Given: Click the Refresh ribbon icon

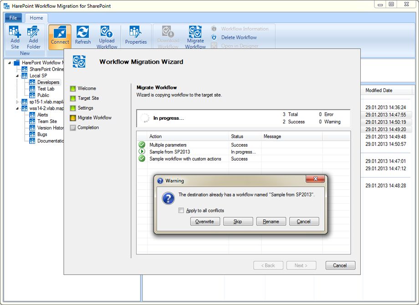Looking at the screenshot, I should pyautogui.click(x=82, y=32).
